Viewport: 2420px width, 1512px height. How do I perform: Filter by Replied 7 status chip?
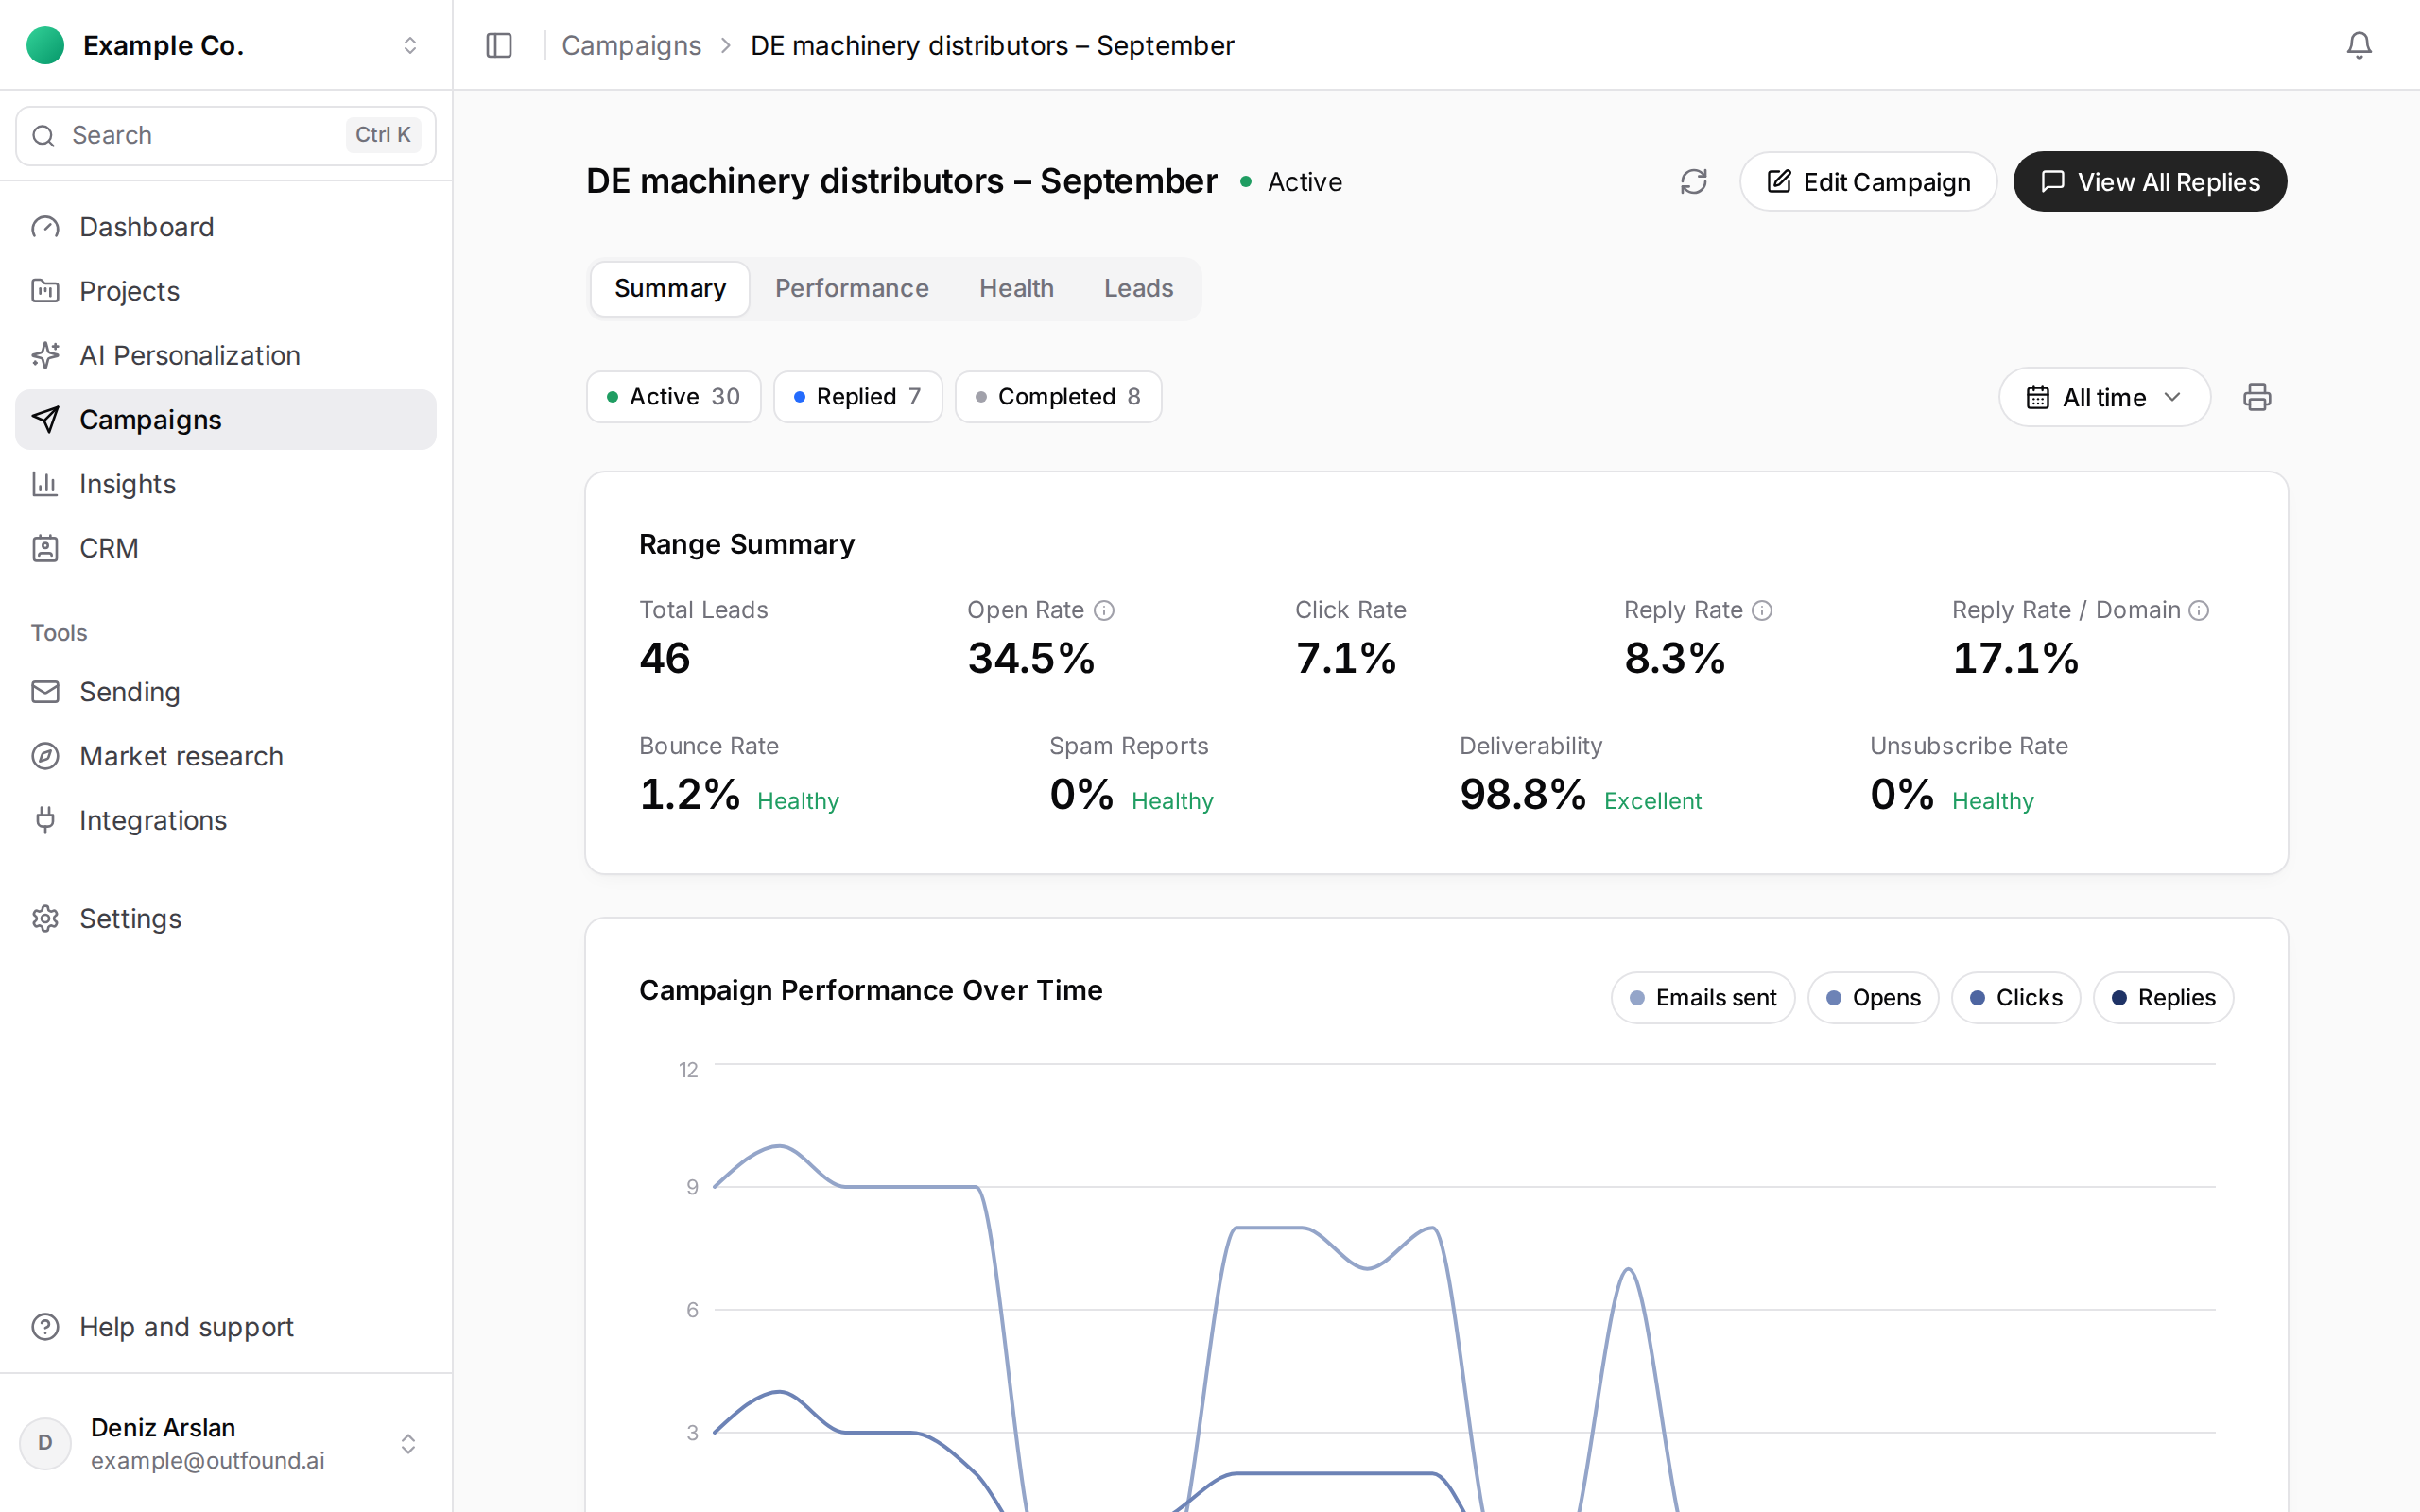click(x=858, y=397)
